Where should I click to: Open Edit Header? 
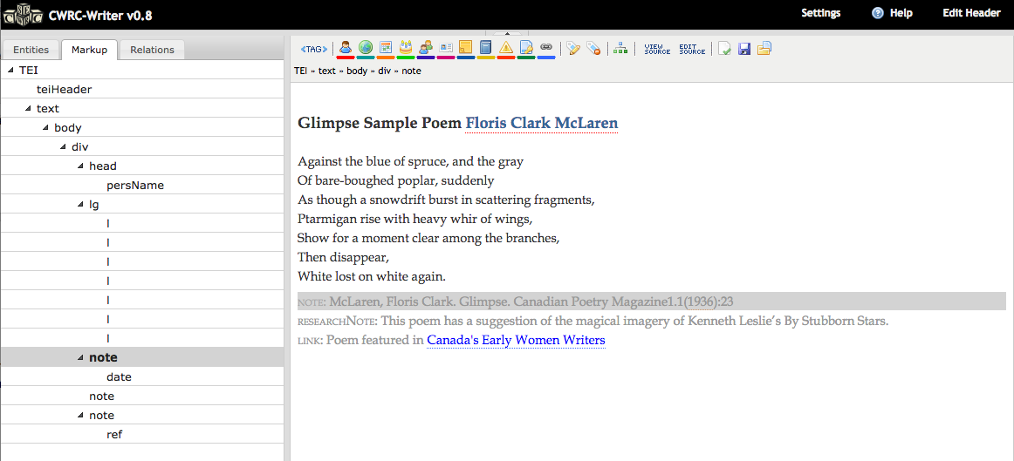[x=971, y=13]
